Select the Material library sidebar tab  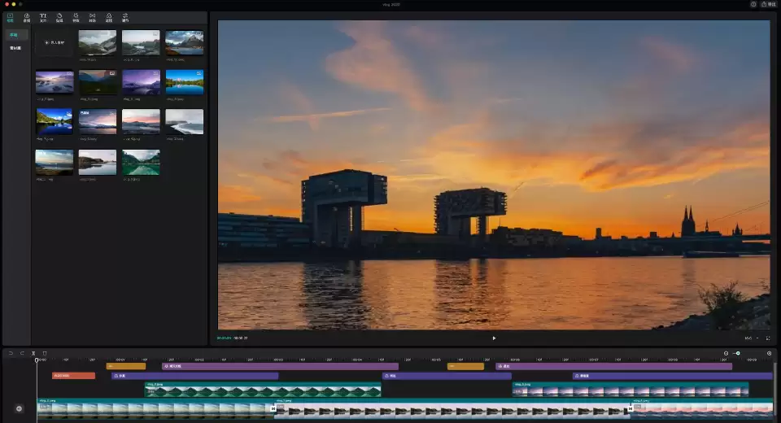(15, 48)
